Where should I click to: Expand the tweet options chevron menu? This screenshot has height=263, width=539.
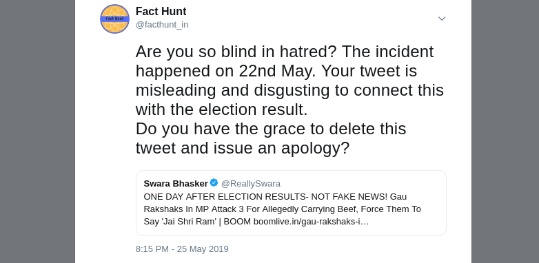click(x=442, y=19)
